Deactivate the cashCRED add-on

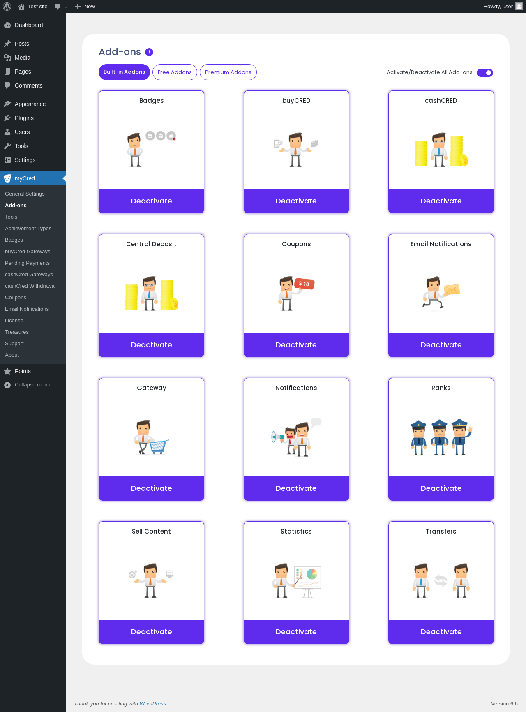coord(441,201)
